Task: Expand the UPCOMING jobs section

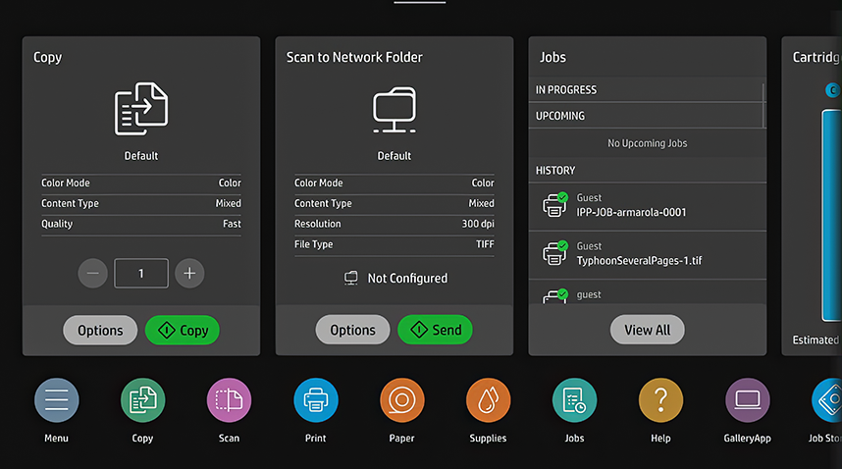Action: click(x=646, y=116)
